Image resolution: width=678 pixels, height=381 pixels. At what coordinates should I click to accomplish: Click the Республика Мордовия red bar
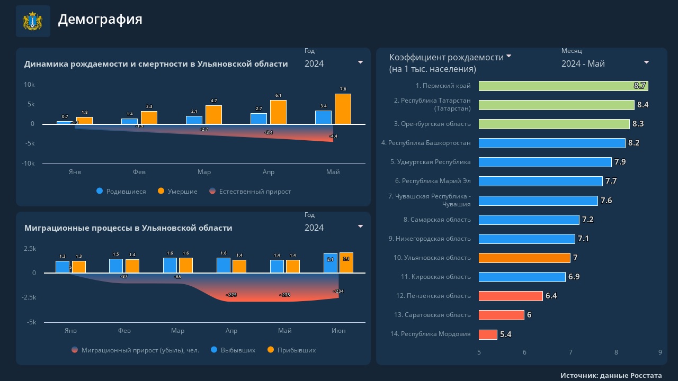click(x=488, y=334)
